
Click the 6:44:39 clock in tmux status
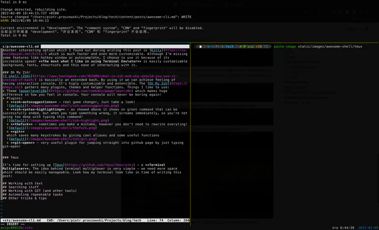click(x=346, y=228)
